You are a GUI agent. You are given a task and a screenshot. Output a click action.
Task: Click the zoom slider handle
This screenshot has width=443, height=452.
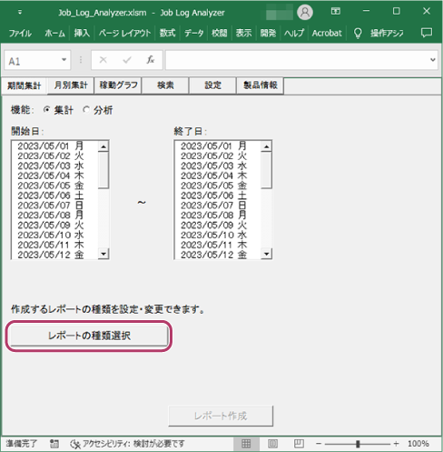click(358, 444)
